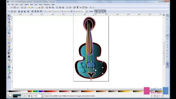Select the Gradient tool
This screenshot has width=176, height=99.
pos(9,70)
